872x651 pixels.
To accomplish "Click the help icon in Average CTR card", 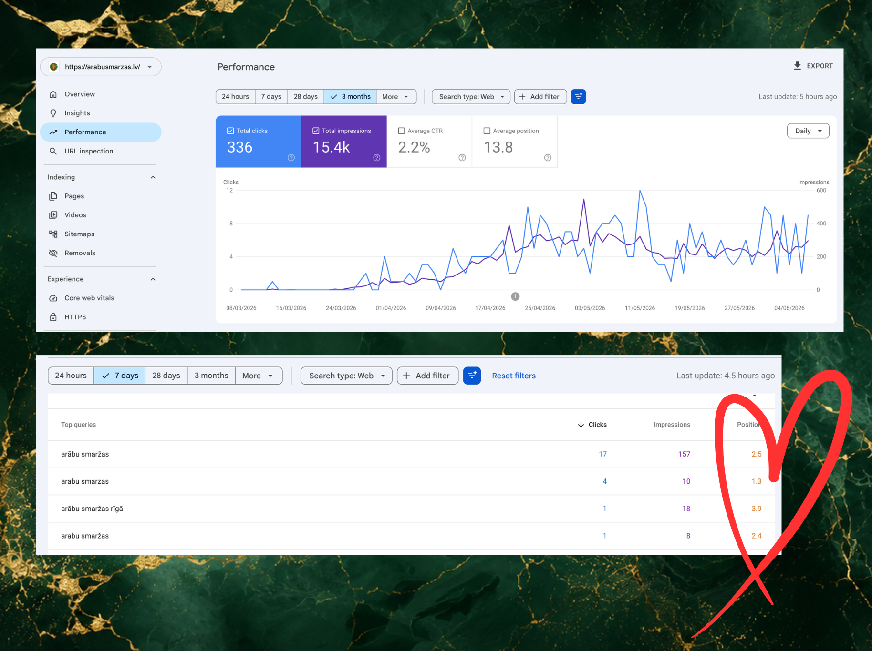I will [462, 158].
